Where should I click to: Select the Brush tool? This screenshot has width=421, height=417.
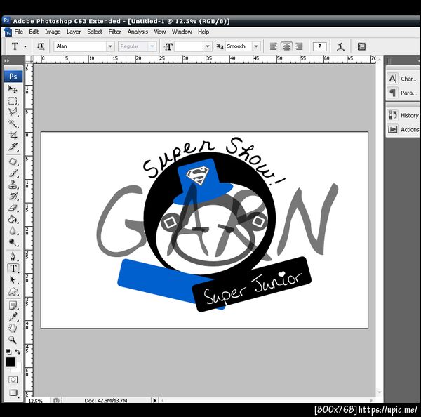pos(13,173)
